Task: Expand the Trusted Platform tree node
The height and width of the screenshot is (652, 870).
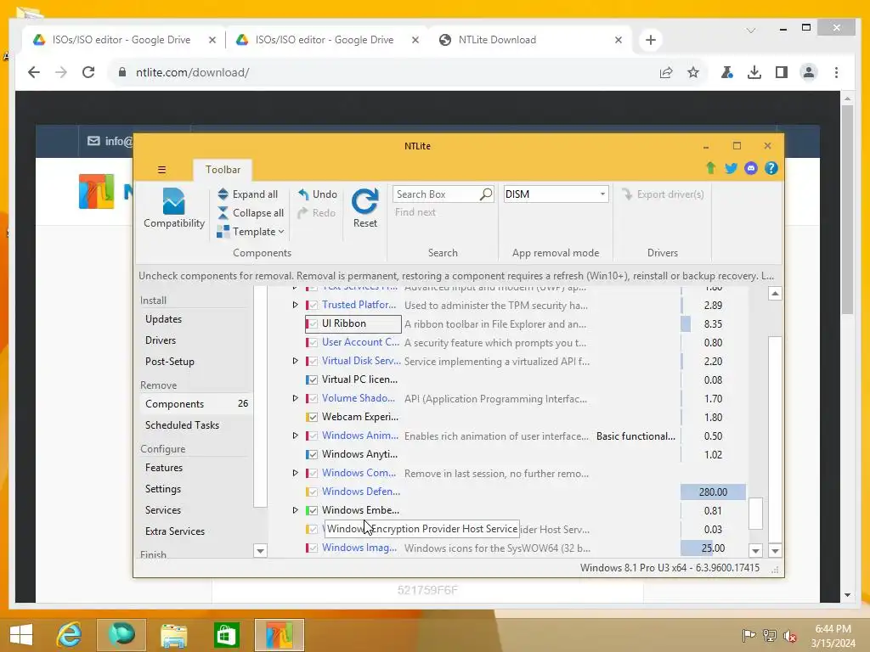Action: (x=295, y=305)
